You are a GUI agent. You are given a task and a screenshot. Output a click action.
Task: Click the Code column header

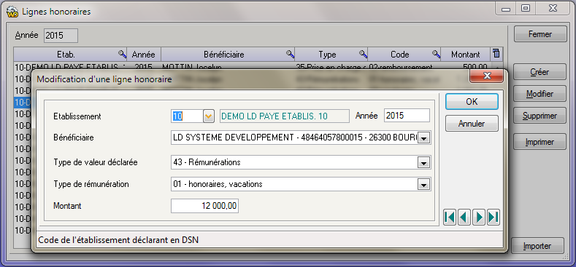pos(404,55)
